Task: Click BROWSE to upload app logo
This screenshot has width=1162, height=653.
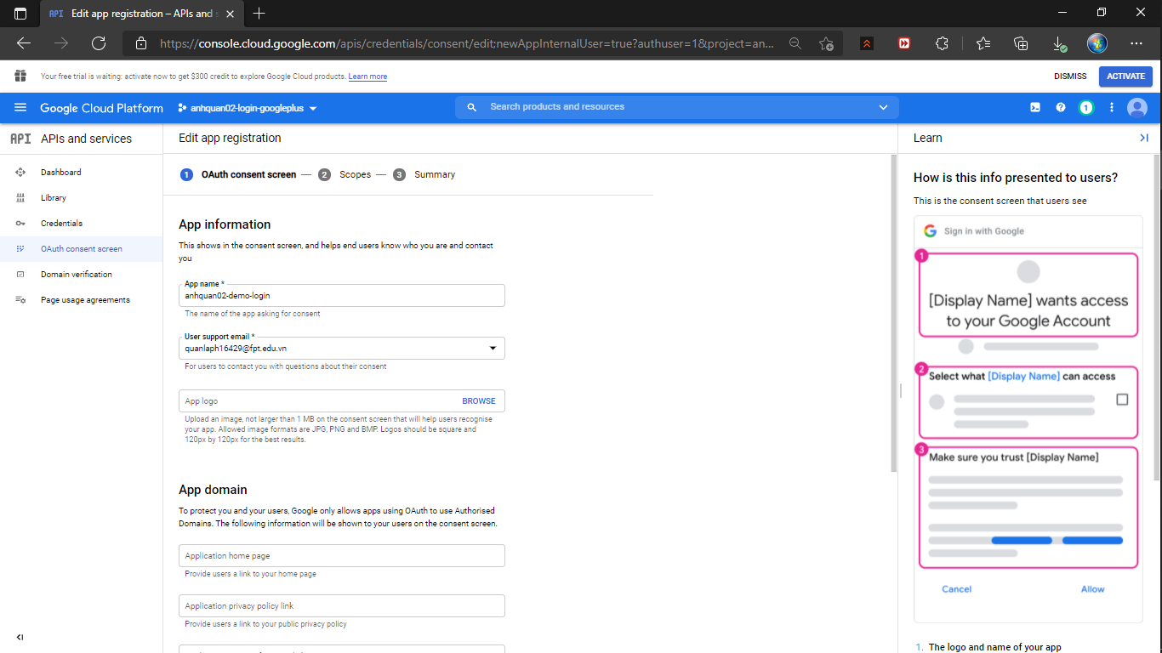Action: (479, 401)
